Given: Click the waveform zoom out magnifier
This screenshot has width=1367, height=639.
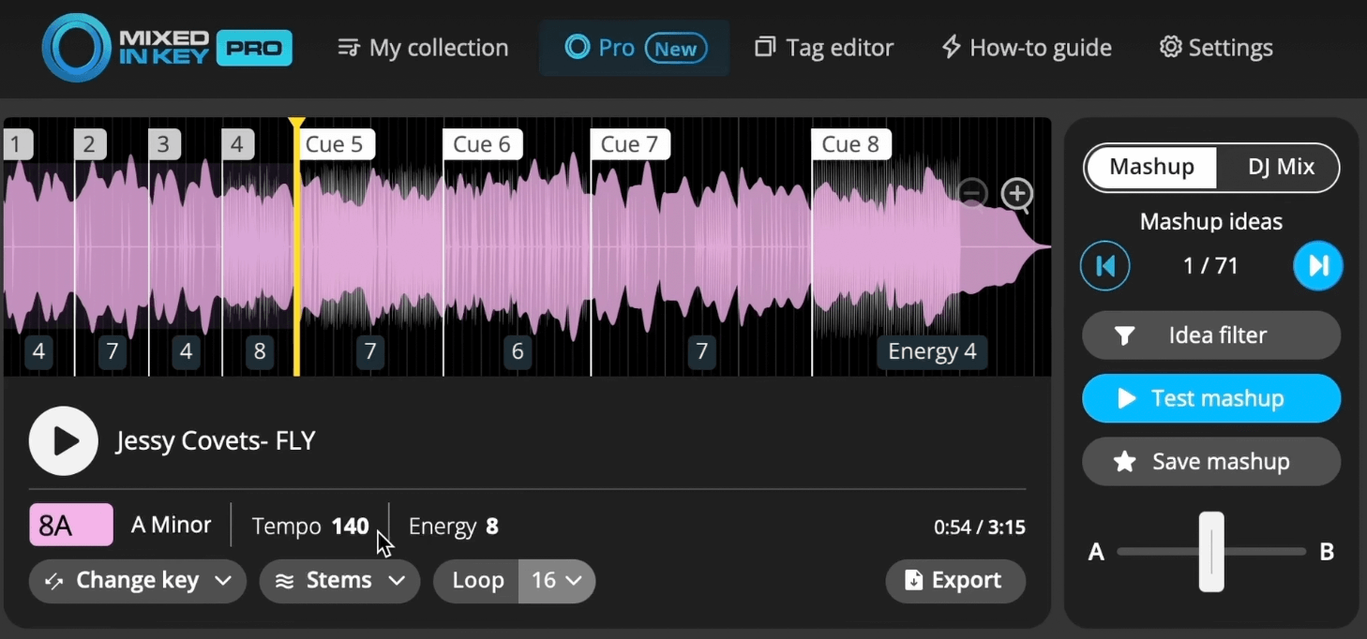Looking at the screenshot, I should point(973,194).
